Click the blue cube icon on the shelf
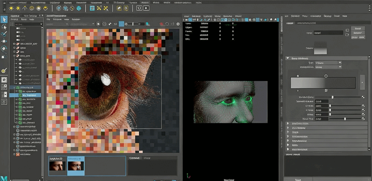Image resolution: width=372 pixels, height=181 pixels. click(79, 8)
